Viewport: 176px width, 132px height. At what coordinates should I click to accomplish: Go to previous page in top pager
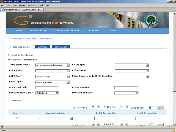coord(98,107)
